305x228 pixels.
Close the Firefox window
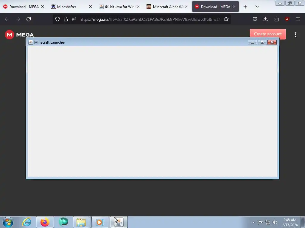coord(300,3)
